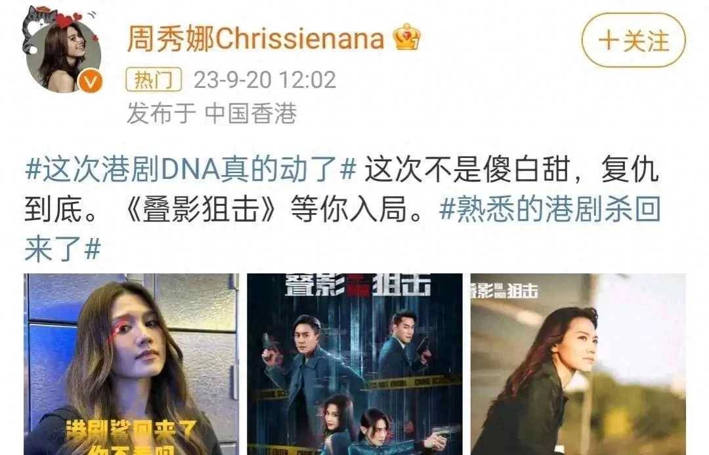
Task: Tap the plus sign in the 关注 button
Action: pos(608,40)
